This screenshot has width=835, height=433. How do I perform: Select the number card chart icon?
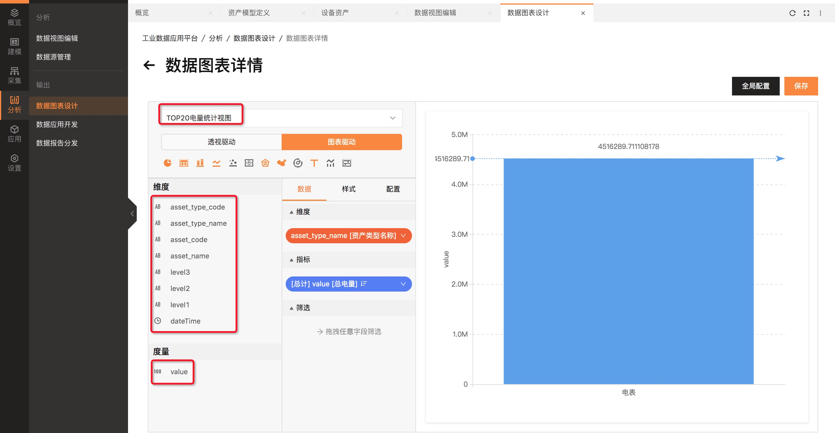coord(249,163)
